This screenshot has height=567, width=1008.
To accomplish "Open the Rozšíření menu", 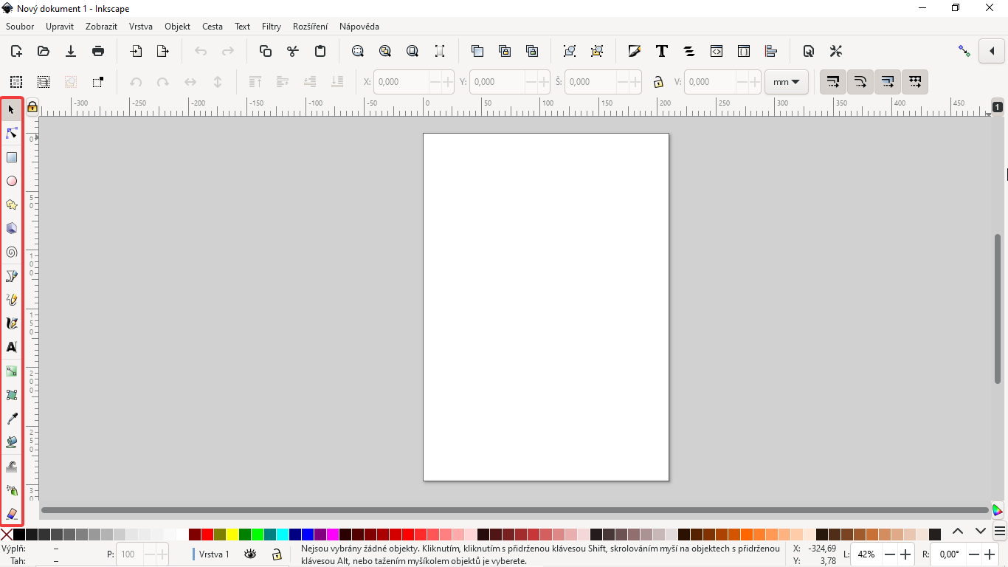I will [x=310, y=27].
